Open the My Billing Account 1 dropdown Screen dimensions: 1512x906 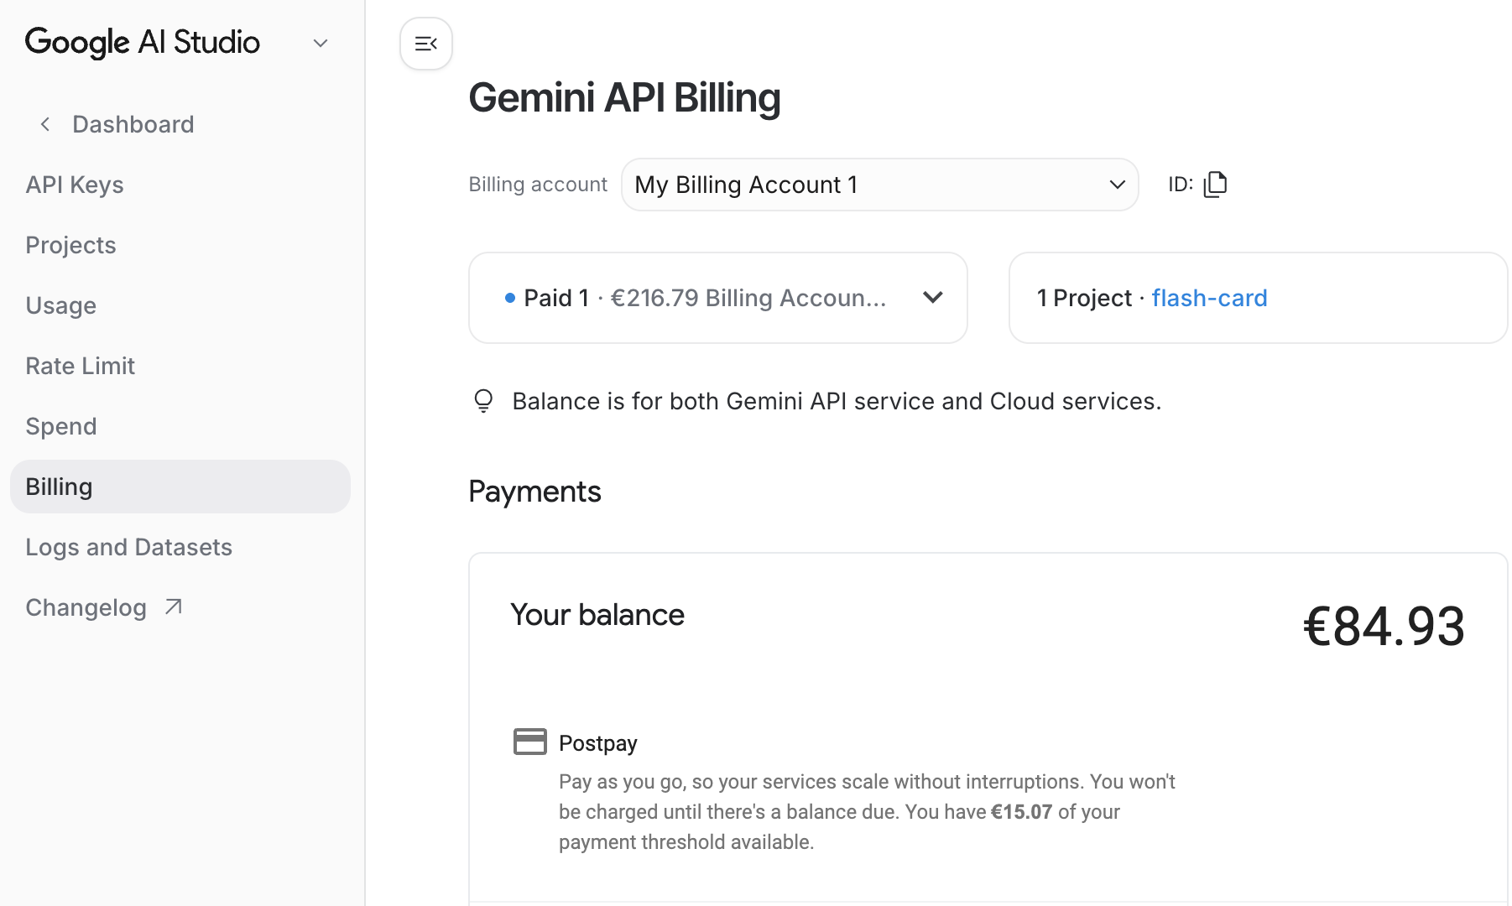[x=879, y=185]
